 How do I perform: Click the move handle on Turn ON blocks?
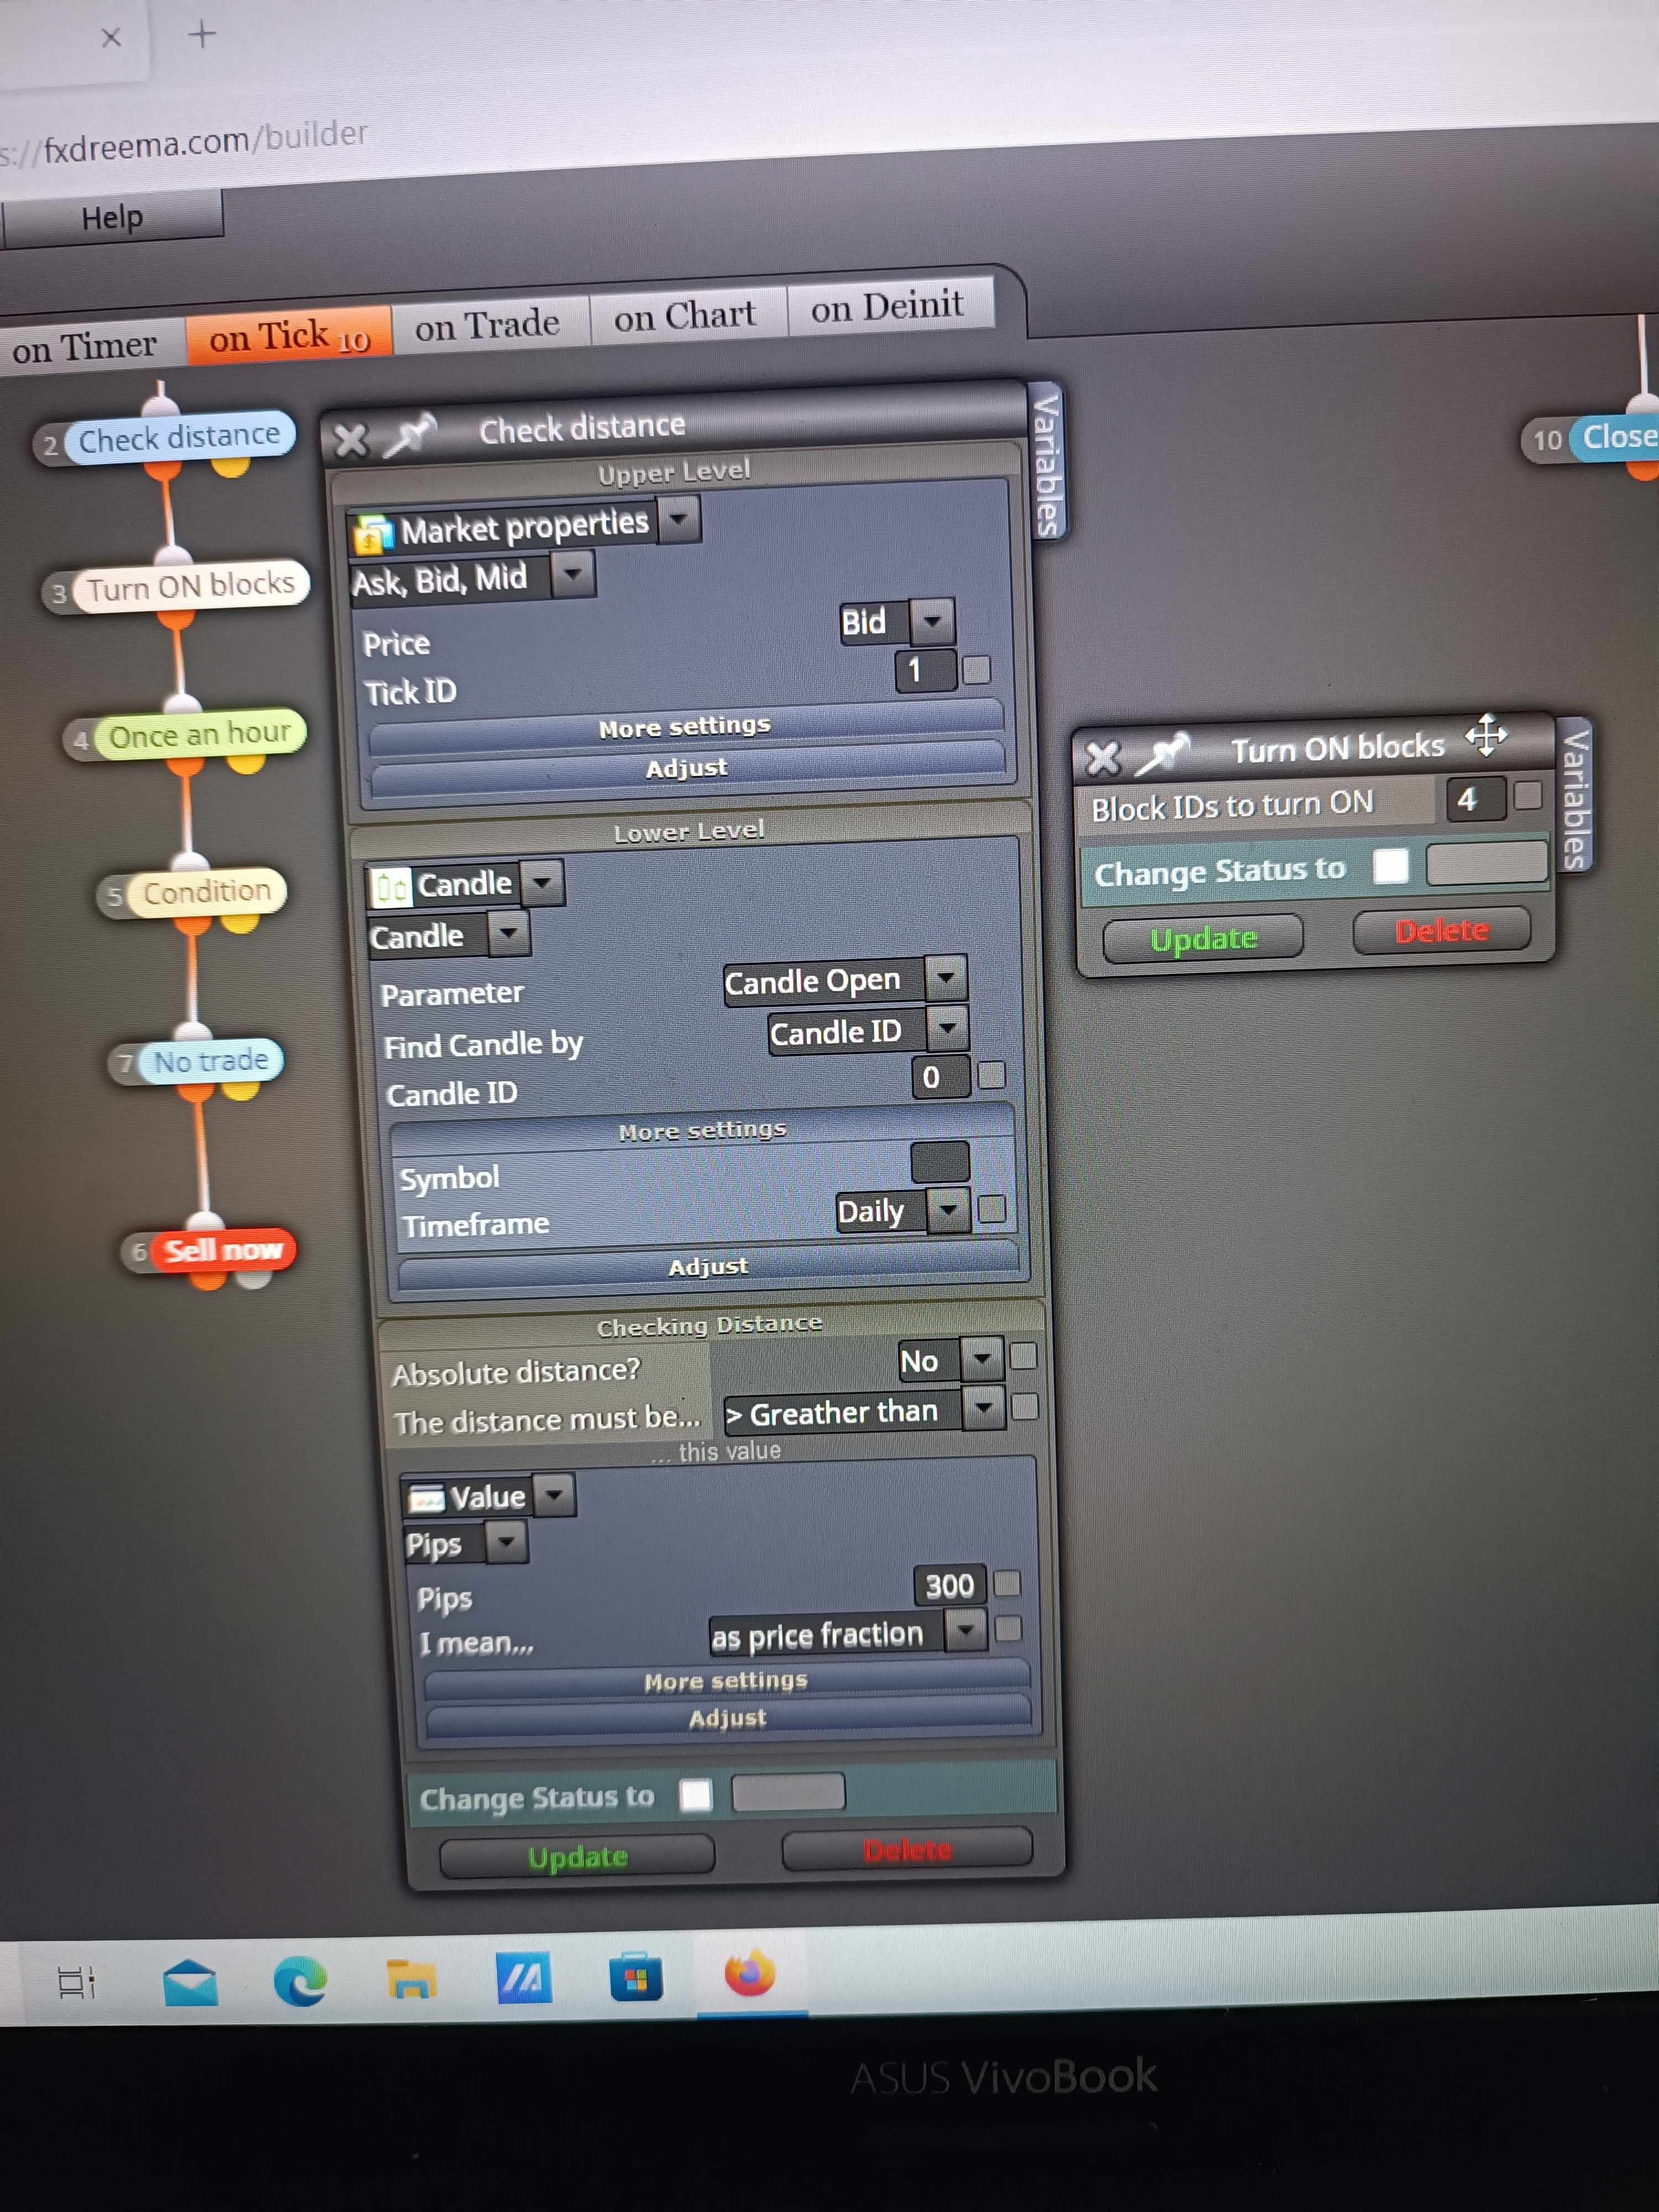(1486, 735)
